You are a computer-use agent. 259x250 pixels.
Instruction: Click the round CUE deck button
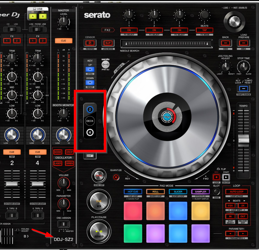(99, 201)
